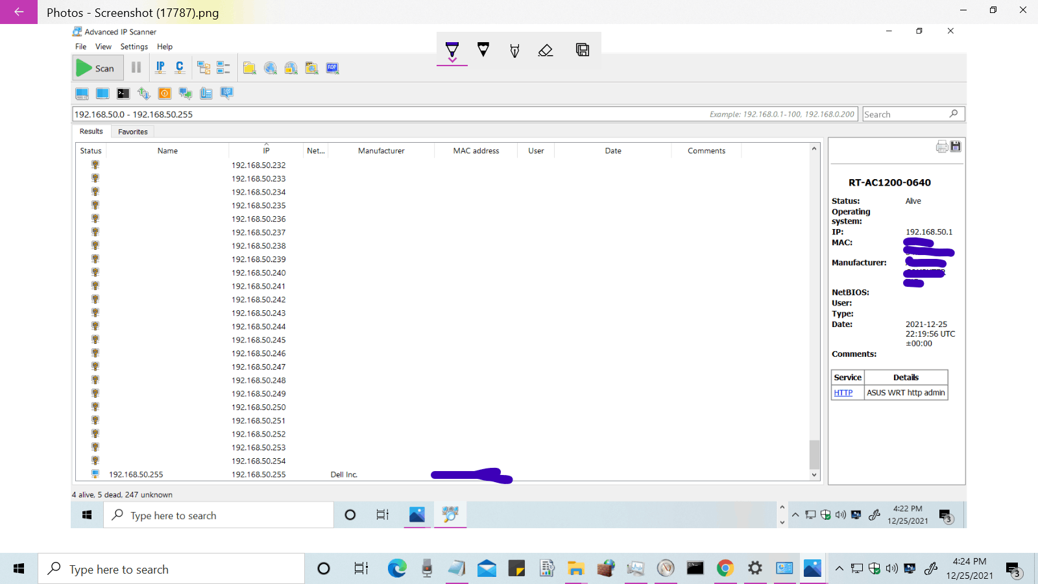
Task: Open the Settings menu
Action: (x=134, y=47)
